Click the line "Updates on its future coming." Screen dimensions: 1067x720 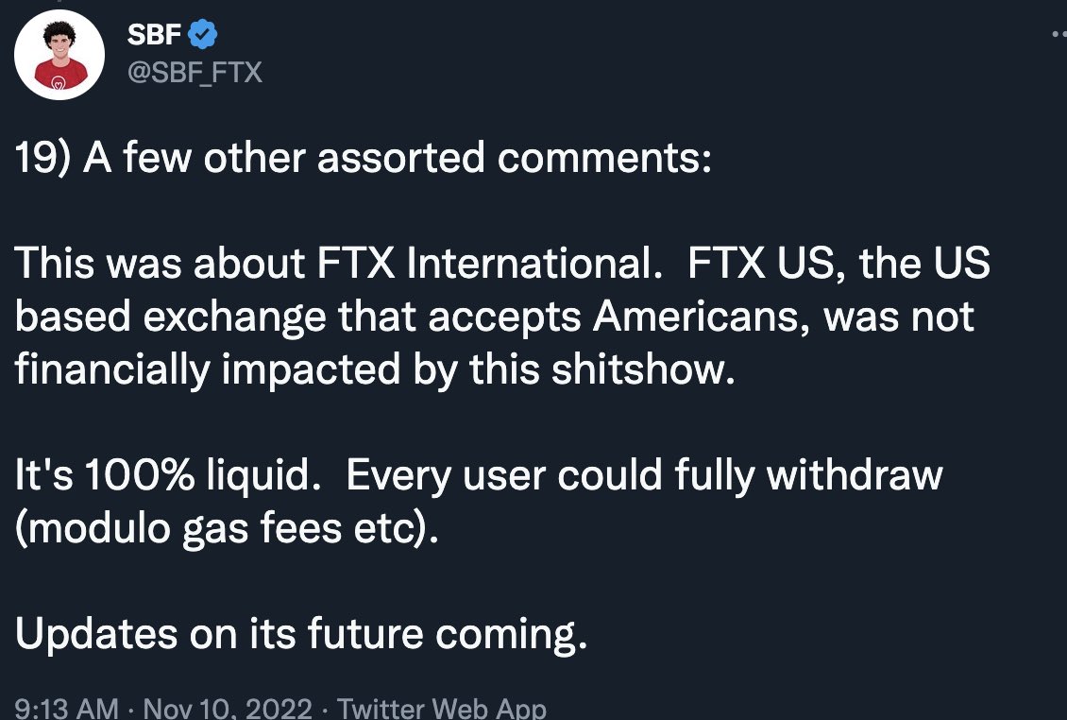301,636
